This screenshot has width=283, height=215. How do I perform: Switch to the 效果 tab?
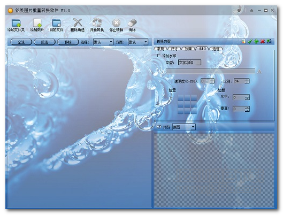[188, 49]
